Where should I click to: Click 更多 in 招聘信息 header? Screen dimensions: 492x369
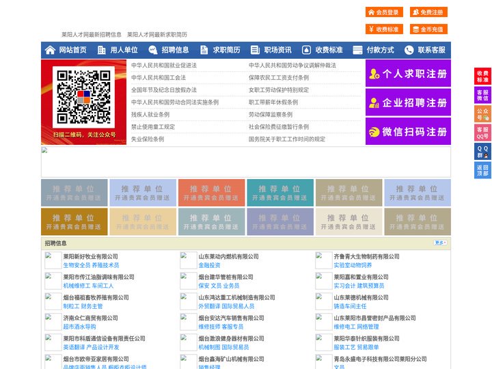click(x=440, y=243)
